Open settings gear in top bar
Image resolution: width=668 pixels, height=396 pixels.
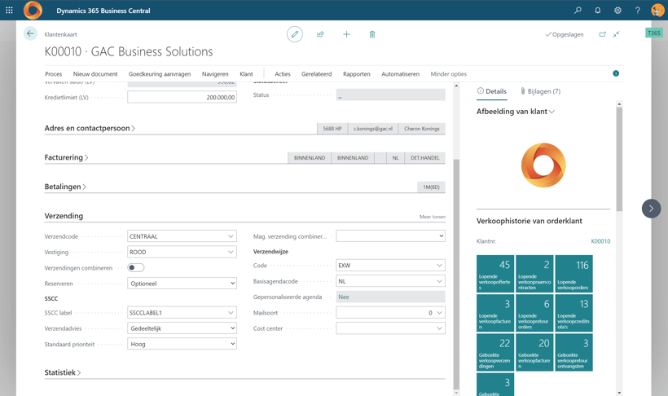click(x=617, y=11)
